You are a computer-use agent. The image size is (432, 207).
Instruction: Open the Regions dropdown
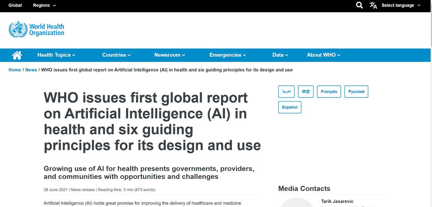pos(45,5)
